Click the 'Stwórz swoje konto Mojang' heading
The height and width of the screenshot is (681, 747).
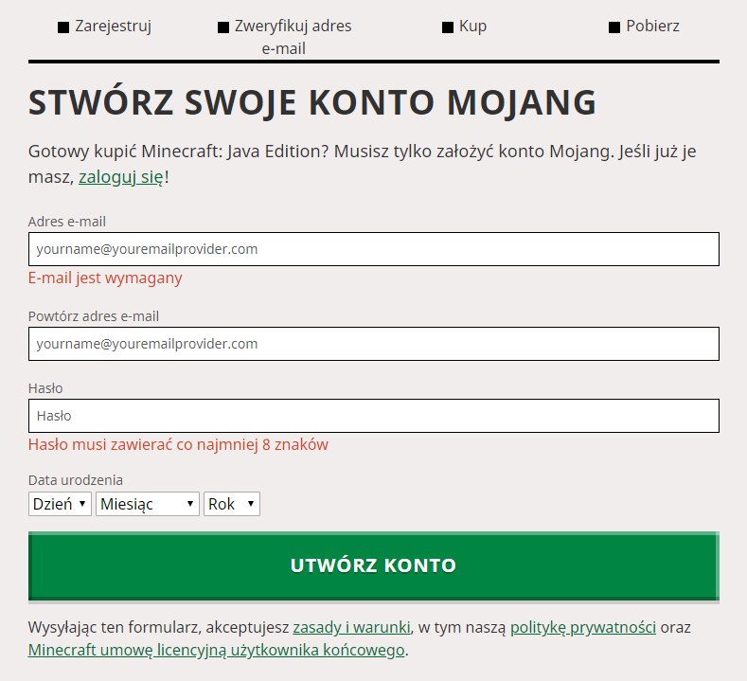(x=312, y=102)
